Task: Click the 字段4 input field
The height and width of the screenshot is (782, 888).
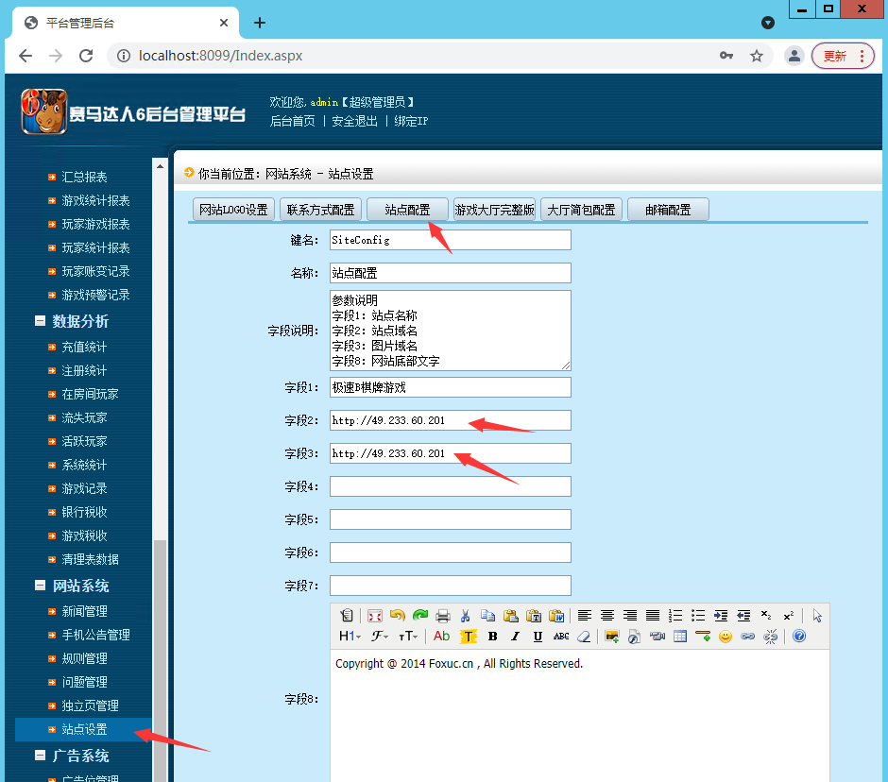Action: (x=450, y=485)
